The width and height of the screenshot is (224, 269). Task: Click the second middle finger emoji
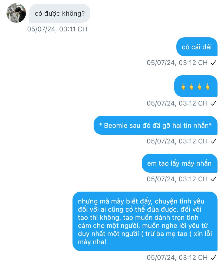[x=191, y=87]
